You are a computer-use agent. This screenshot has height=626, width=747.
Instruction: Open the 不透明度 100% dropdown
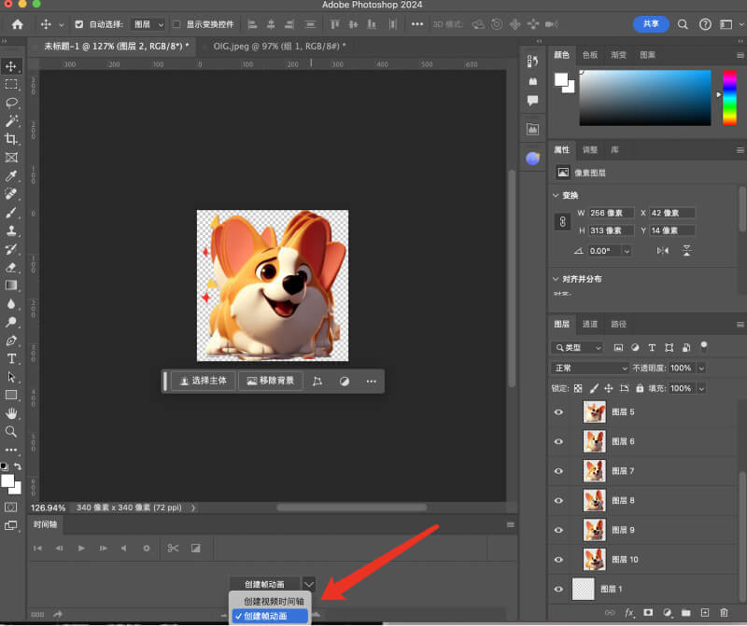[701, 369]
